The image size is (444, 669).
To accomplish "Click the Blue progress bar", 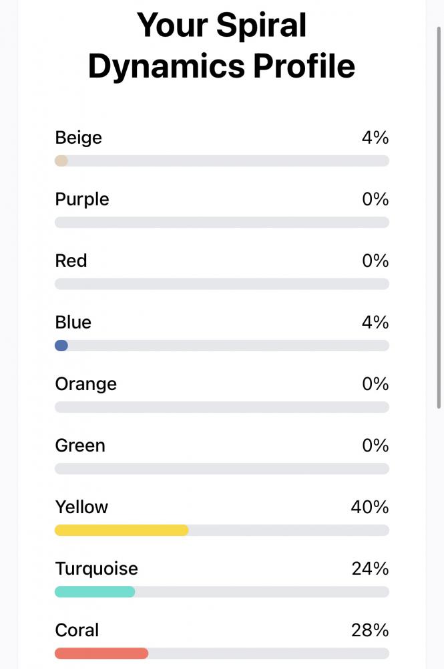I will (222, 345).
